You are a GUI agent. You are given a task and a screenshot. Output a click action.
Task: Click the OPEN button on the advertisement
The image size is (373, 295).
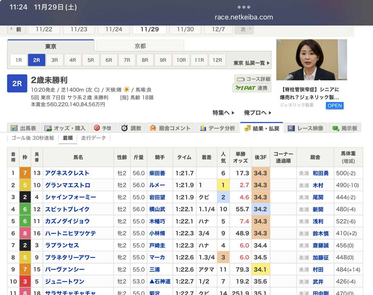[335, 106]
